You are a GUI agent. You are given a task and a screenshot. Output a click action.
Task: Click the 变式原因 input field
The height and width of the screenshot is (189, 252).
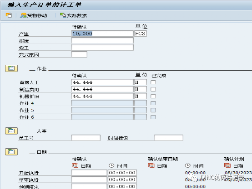click(x=79, y=54)
